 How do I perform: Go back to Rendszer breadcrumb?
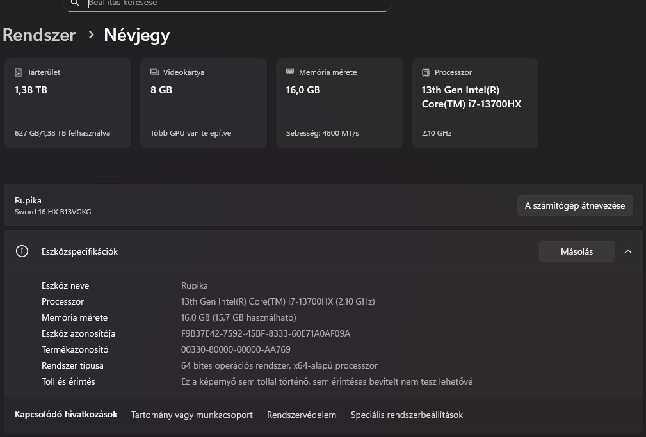[39, 35]
